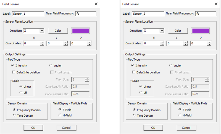
Task: Choose Time Domain in Sensor_1 dialog
Action: [x=14, y=116]
